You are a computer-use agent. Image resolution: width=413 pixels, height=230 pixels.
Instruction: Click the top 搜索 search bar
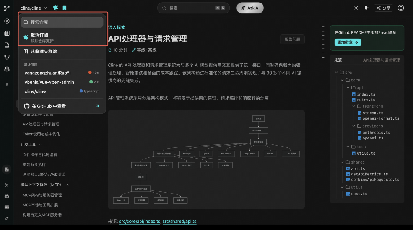click(193, 8)
